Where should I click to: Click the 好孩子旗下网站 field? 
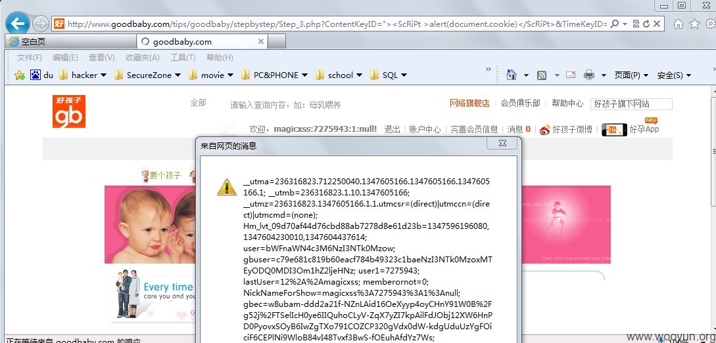click(631, 104)
